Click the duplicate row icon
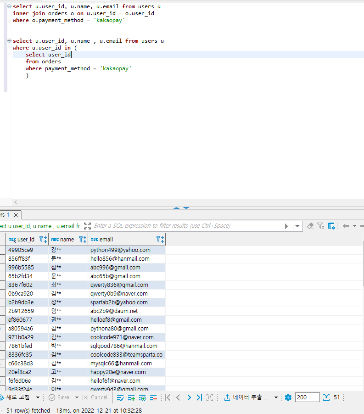The width and height of the screenshot is (364, 414). (142, 397)
